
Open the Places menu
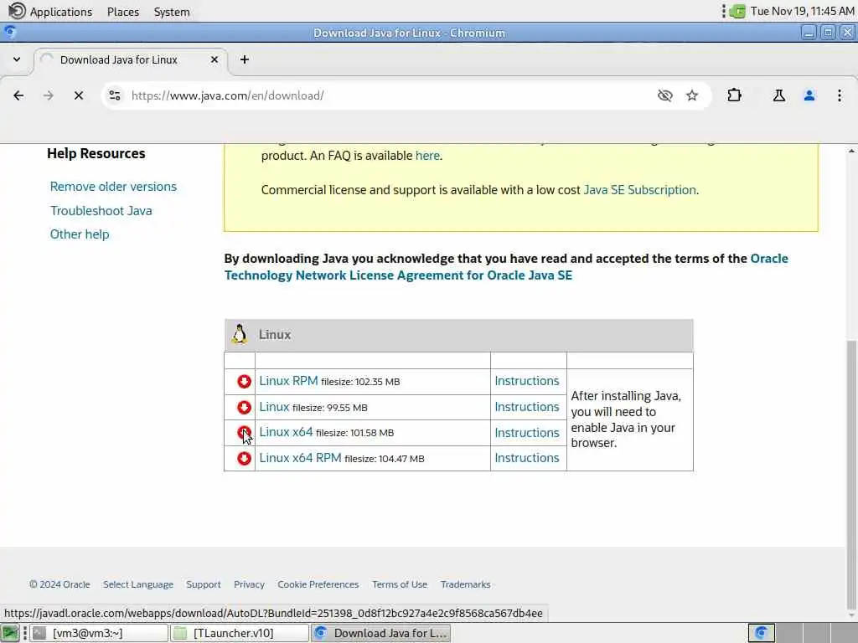pos(123,12)
